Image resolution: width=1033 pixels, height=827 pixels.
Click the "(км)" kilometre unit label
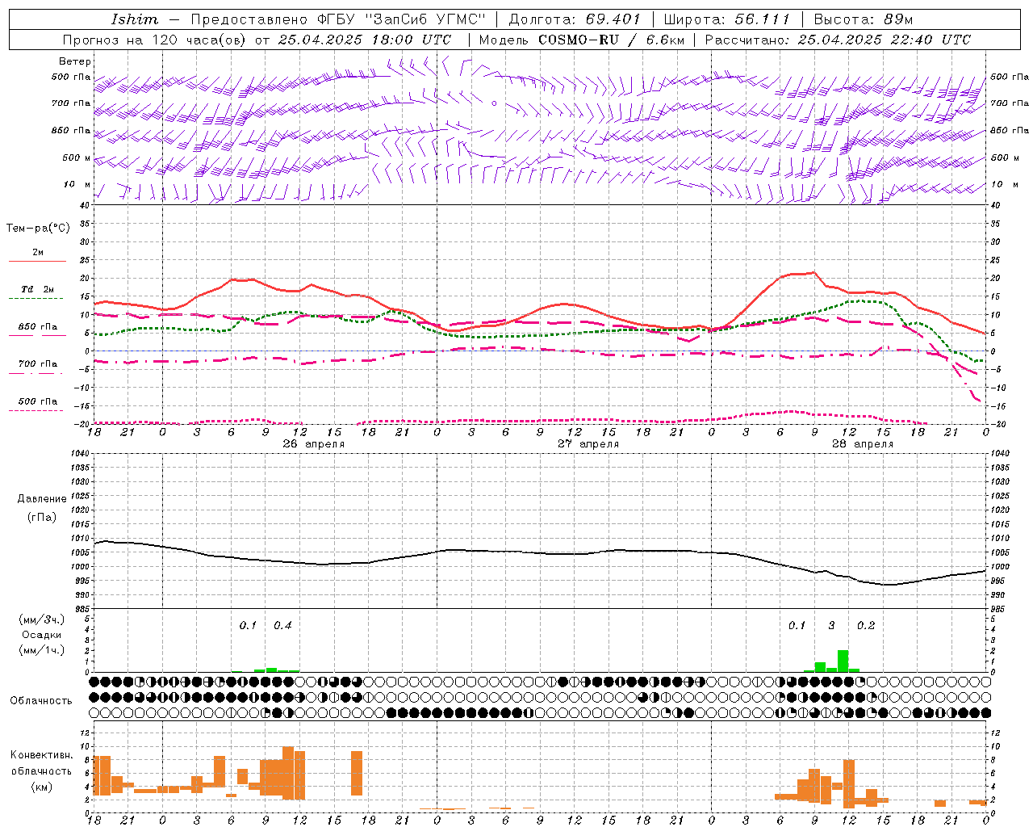pos(41,786)
